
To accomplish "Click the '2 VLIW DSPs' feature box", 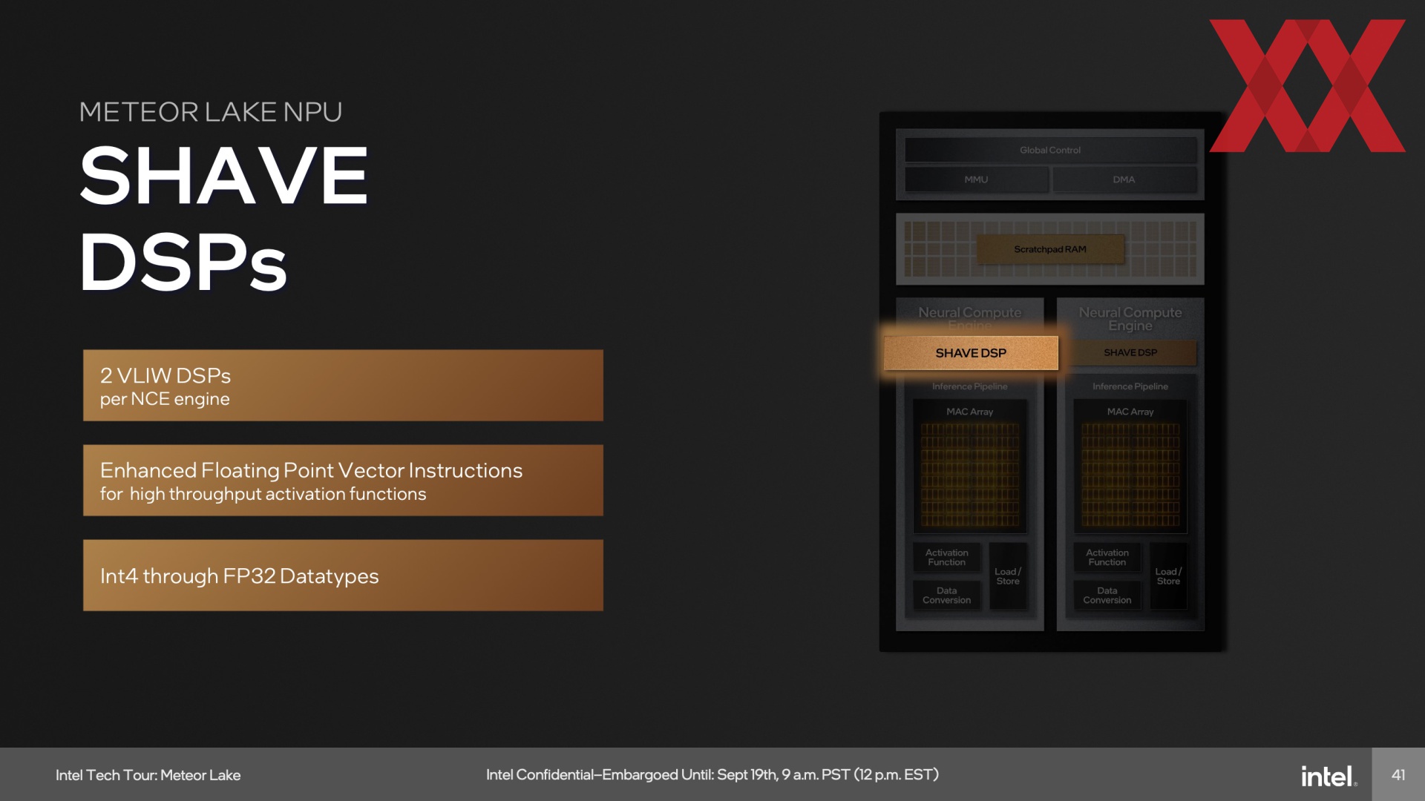I will pos(343,386).
